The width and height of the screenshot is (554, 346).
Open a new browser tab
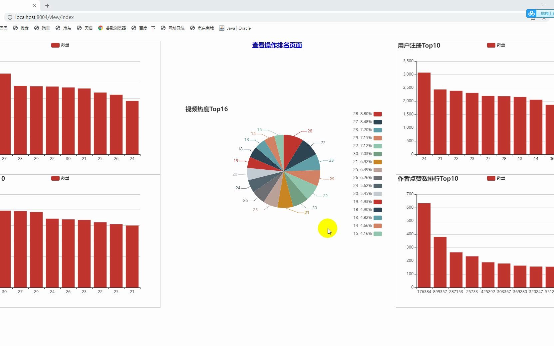47,6
